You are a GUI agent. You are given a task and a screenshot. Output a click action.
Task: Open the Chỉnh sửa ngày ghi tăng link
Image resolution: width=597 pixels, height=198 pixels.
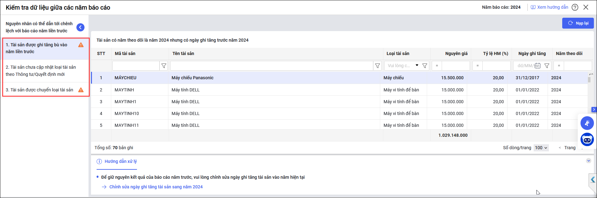pyautogui.click(x=156, y=187)
